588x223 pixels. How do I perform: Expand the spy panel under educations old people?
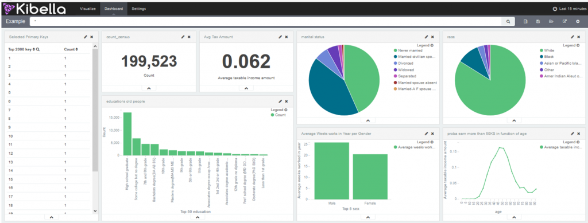click(x=198, y=217)
